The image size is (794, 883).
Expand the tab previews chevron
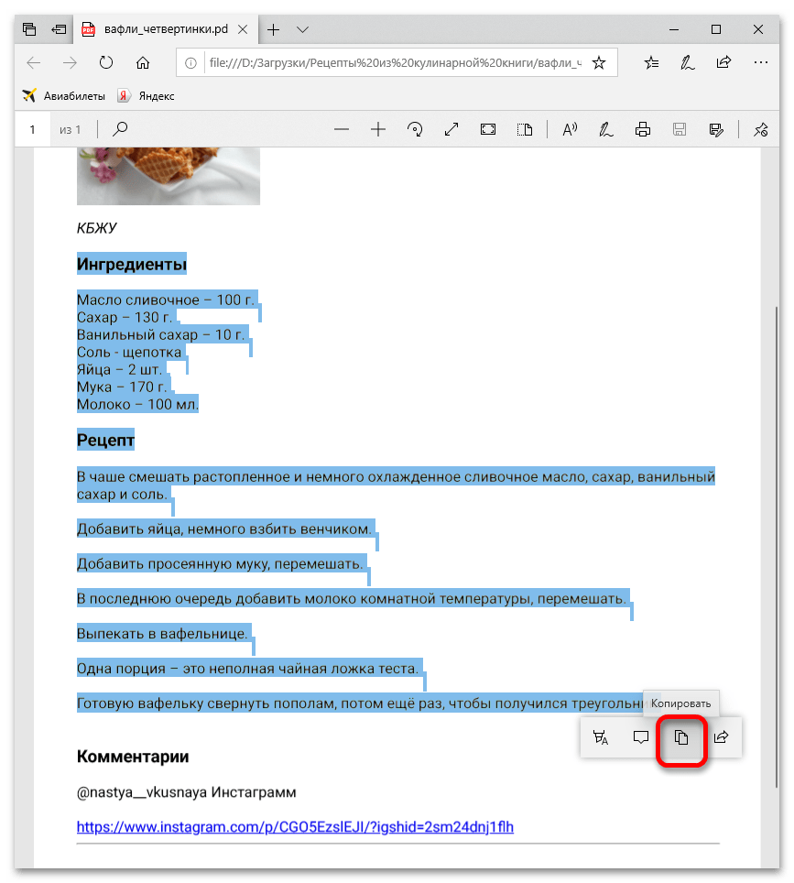pyautogui.click(x=303, y=29)
